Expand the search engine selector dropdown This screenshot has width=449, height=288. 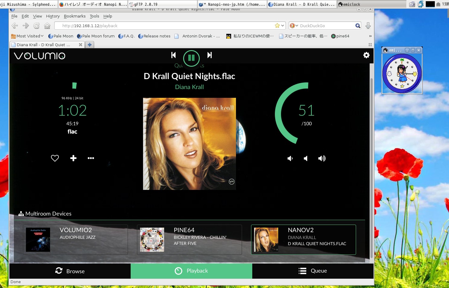click(x=294, y=26)
